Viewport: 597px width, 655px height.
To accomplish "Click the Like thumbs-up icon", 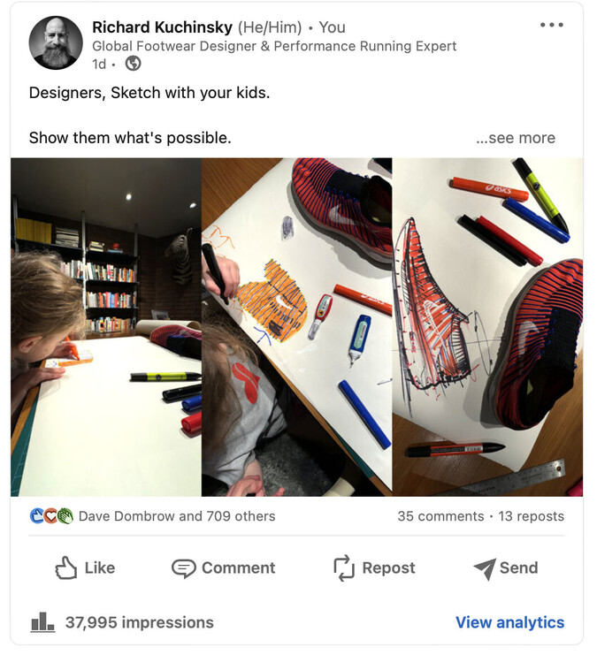I will click(x=66, y=567).
